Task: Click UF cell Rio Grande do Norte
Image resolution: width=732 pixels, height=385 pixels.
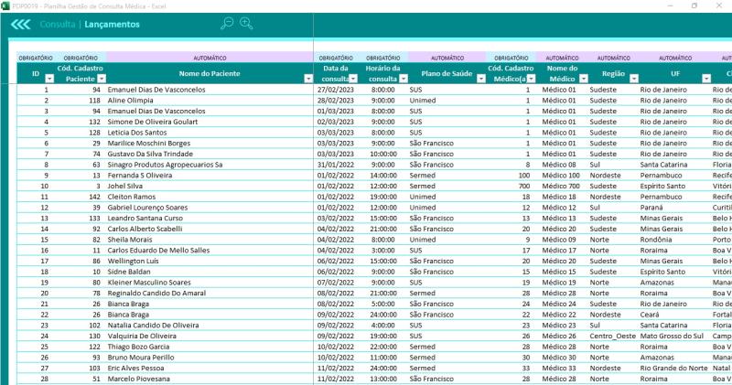Action: coord(674,369)
